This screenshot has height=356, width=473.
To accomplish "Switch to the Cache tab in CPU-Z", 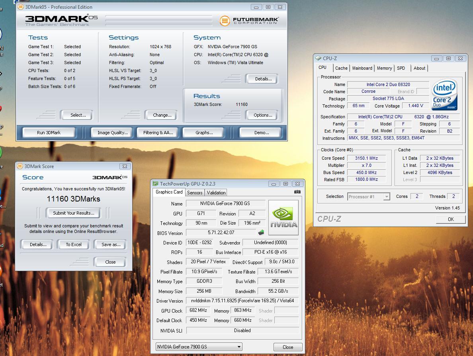I will (341, 68).
